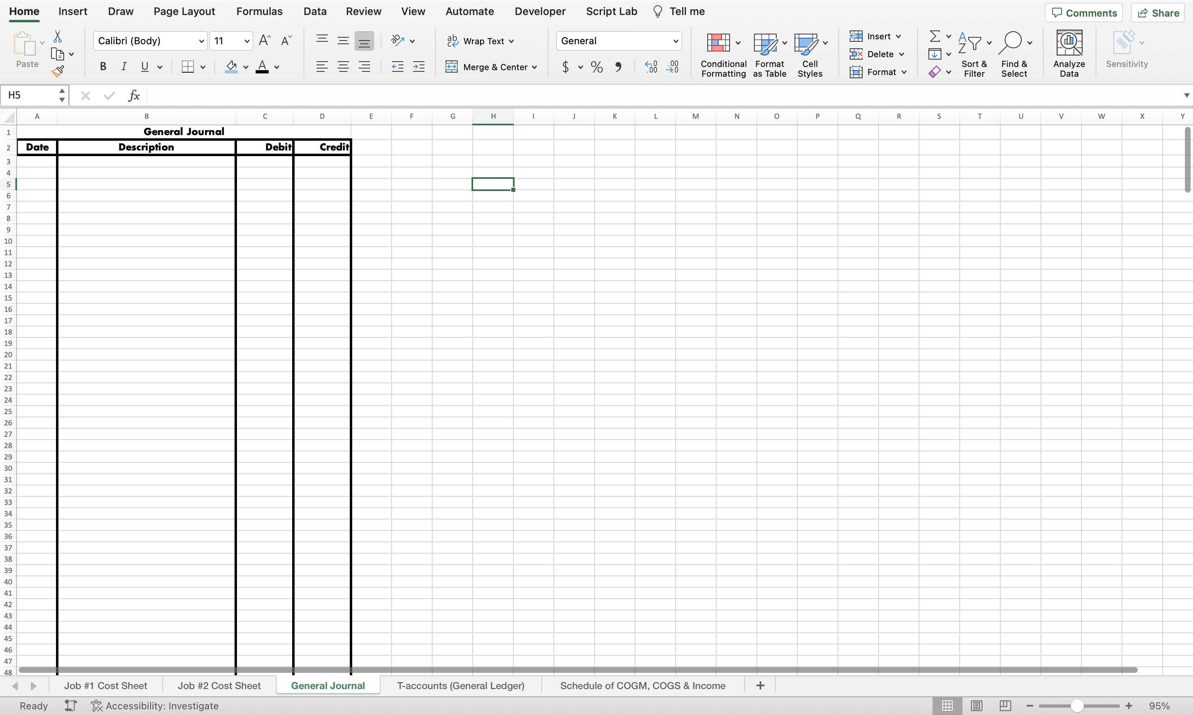Click the Increase Decimal icon
This screenshot has height=715, width=1193.
651,67
